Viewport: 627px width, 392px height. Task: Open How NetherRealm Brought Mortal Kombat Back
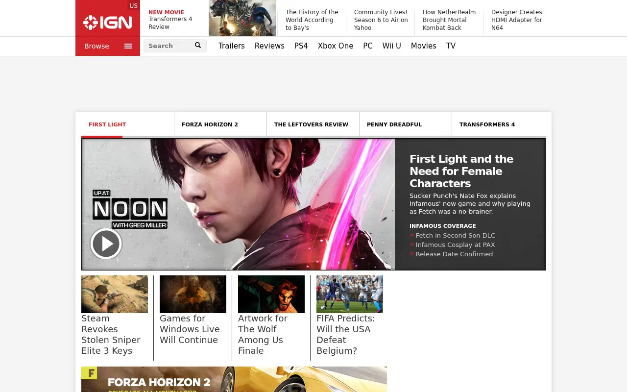(449, 20)
